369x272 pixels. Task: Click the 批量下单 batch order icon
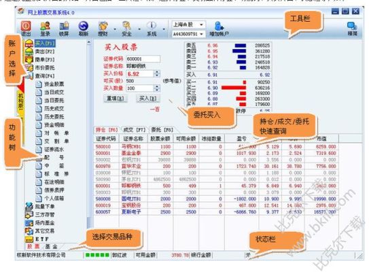(x=29, y=206)
